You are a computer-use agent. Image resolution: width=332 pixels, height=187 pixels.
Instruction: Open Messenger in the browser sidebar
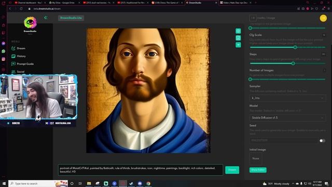4,44
